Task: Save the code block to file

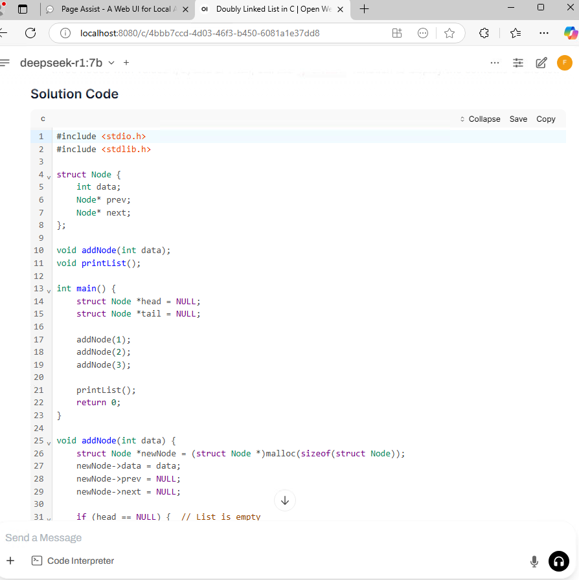Action: click(518, 119)
